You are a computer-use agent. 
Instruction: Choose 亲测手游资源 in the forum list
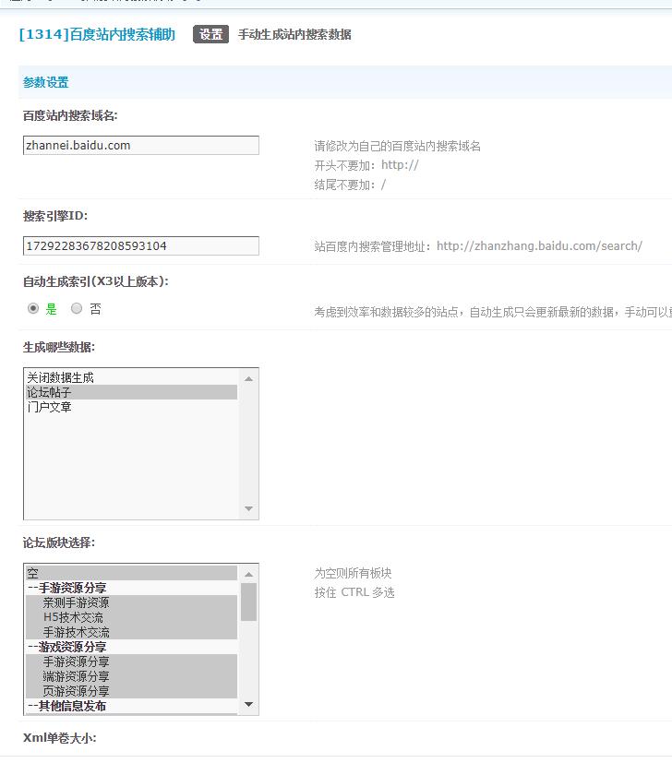point(76,602)
